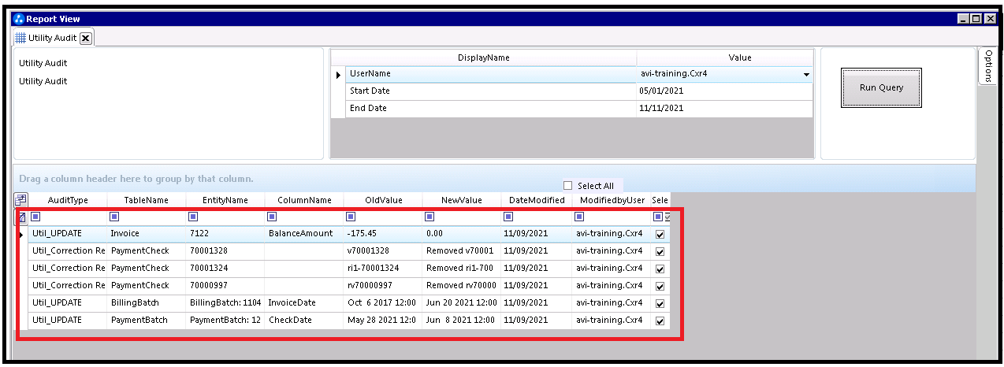Sort by the DateModified column header

(x=537, y=200)
